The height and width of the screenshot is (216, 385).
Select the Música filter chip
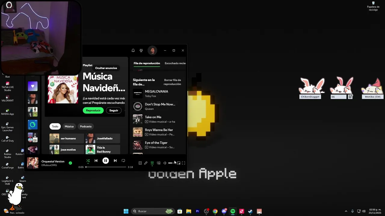tap(69, 126)
